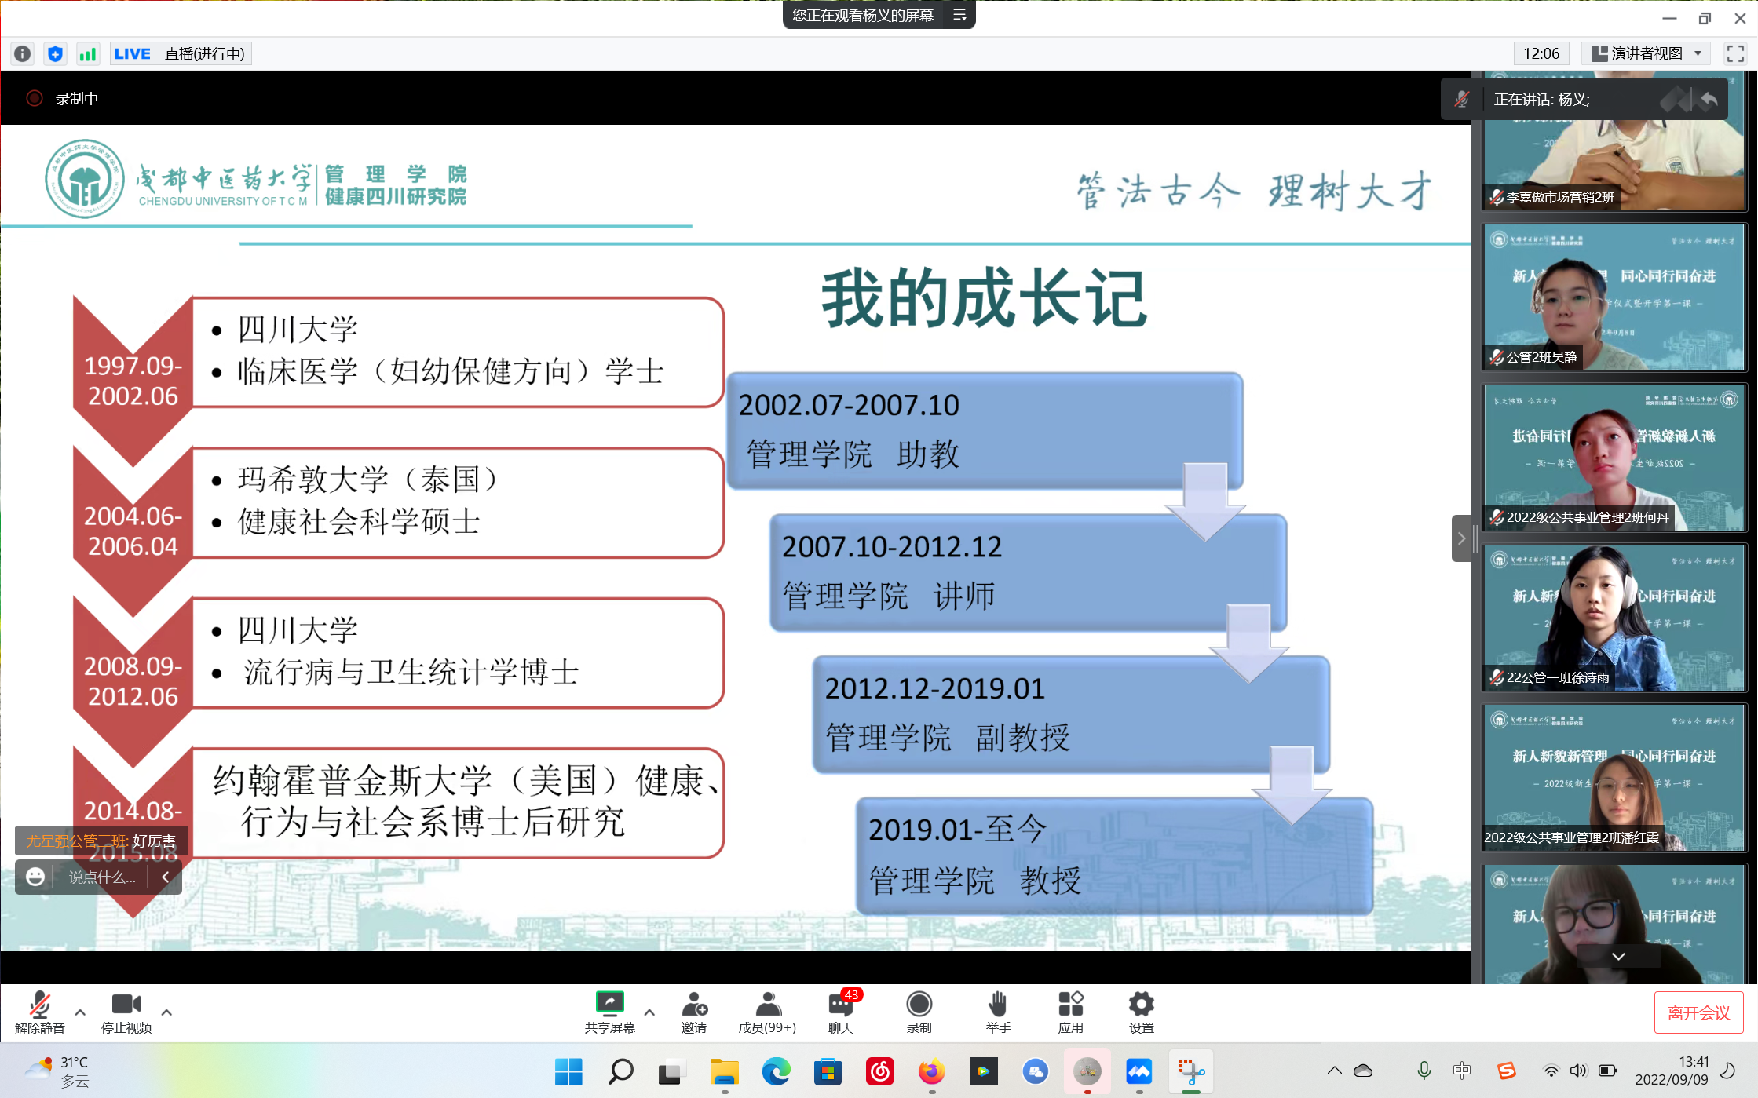This screenshot has height=1098, width=1758.
Task: Click the 离开会议 leave meeting button
Action: (x=1698, y=1012)
